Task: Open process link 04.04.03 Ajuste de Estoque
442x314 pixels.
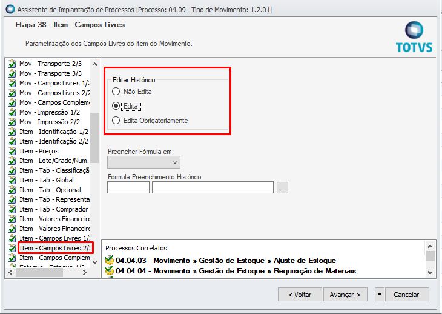Action: [x=226, y=261]
